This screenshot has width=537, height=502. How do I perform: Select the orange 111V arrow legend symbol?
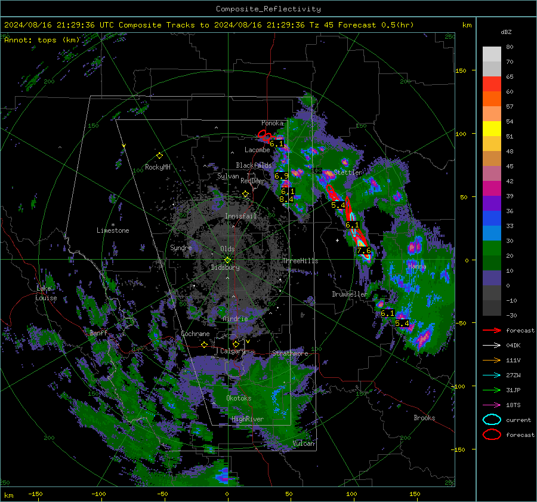(x=492, y=360)
